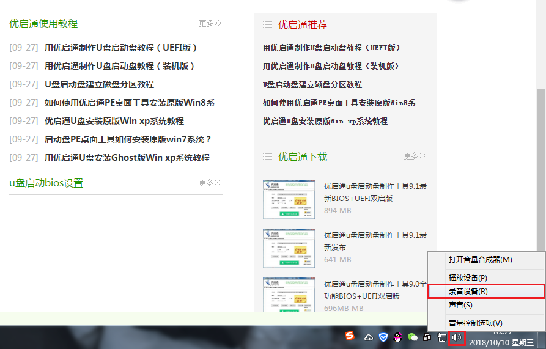Open the WeChat tray icon
The height and width of the screenshot is (349, 546).
(413, 337)
